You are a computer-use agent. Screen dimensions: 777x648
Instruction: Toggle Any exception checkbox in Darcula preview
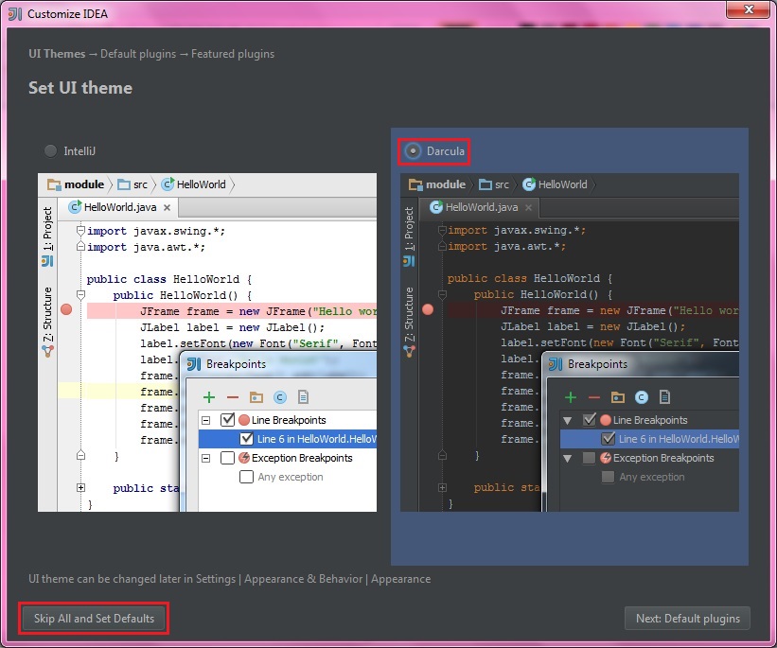pyautogui.click(x=608, y=477)
